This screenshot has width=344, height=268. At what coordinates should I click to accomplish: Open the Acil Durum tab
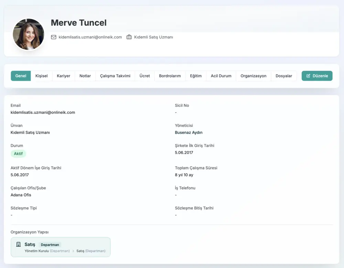(221, 76)
